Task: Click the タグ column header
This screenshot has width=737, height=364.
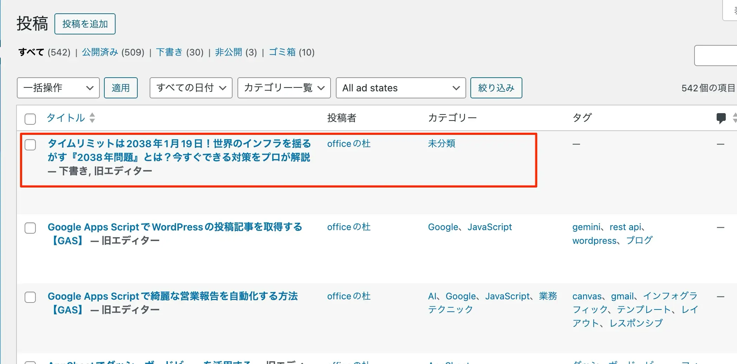Action: pos(582,118)
